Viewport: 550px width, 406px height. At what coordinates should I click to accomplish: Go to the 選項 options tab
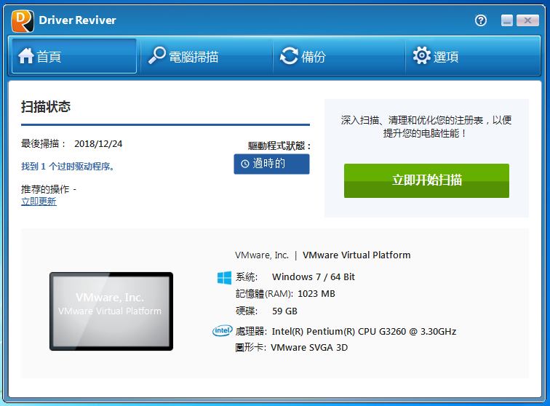click(472, 56)
